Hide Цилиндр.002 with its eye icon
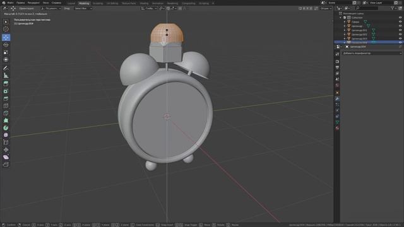The width and height of the screenshot is (404, 227). click(400, 34)
